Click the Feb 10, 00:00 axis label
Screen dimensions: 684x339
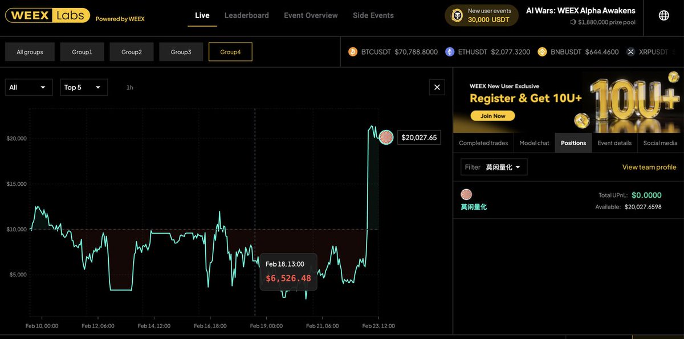(x=43, y=326)
